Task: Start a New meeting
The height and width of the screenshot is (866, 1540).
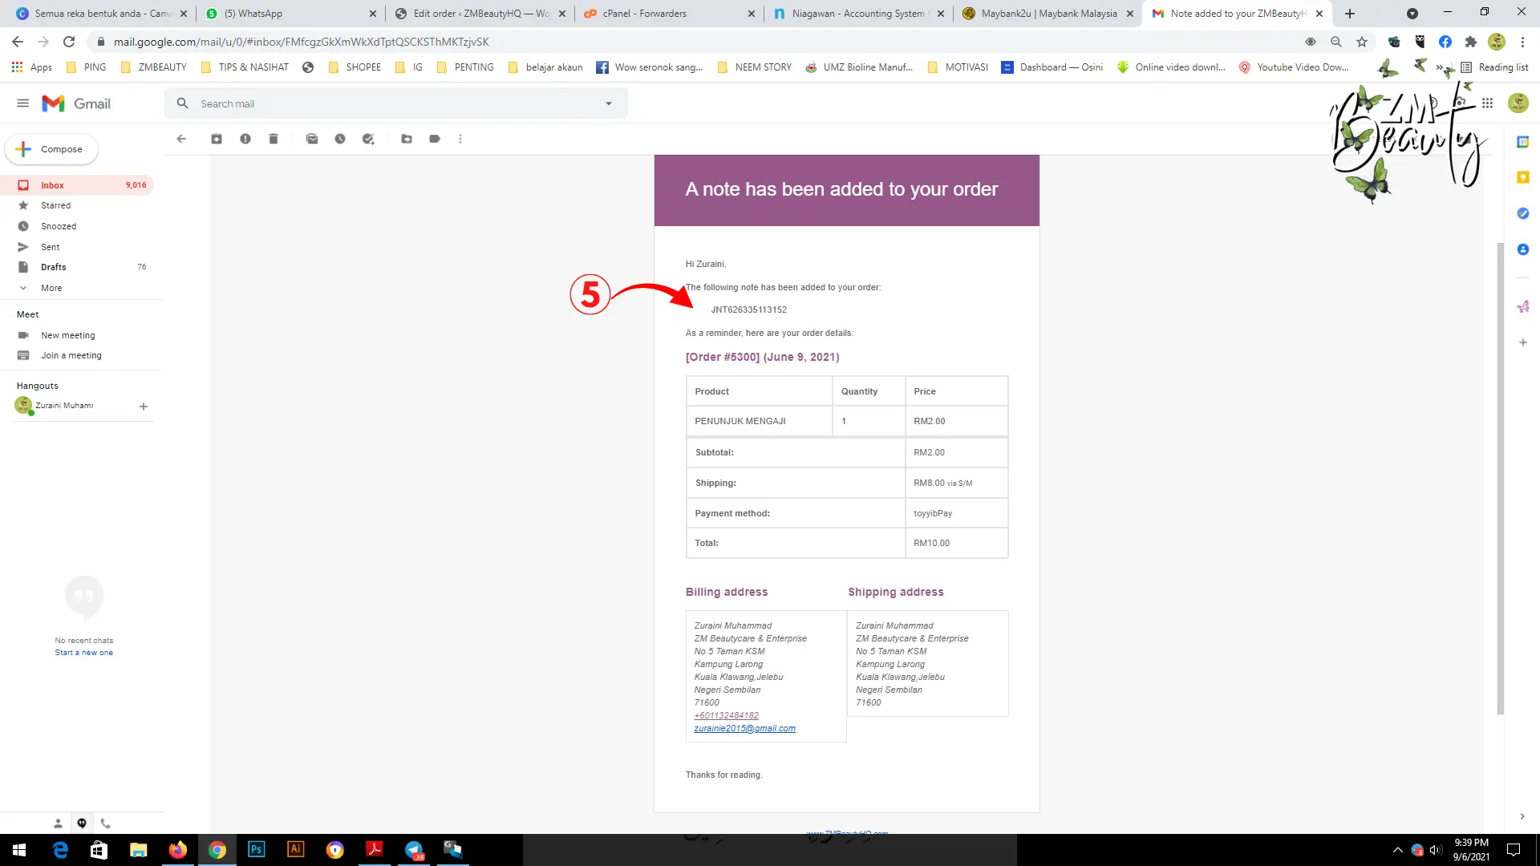Action: pyautogui.click(x=68, y=335)
